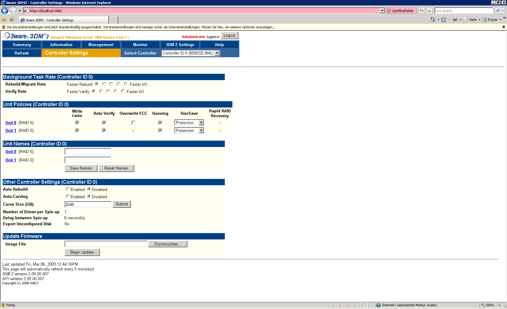The height and width of the screenshot is (309, 507).
Task: Toggle Overwrite ECC for Unit 0
Action: click(x=133, y=123)
